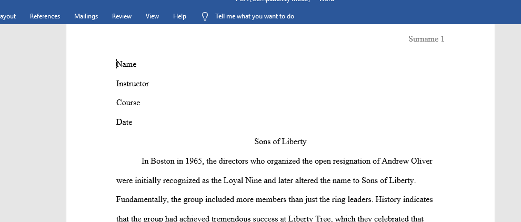Click the 'Sons of Liberty' title
Viewport: 521px width, 222px height.
click(280, 142)
